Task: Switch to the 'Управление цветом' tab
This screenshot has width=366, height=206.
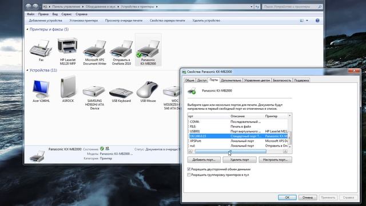Action: click(x=257, y=80)
